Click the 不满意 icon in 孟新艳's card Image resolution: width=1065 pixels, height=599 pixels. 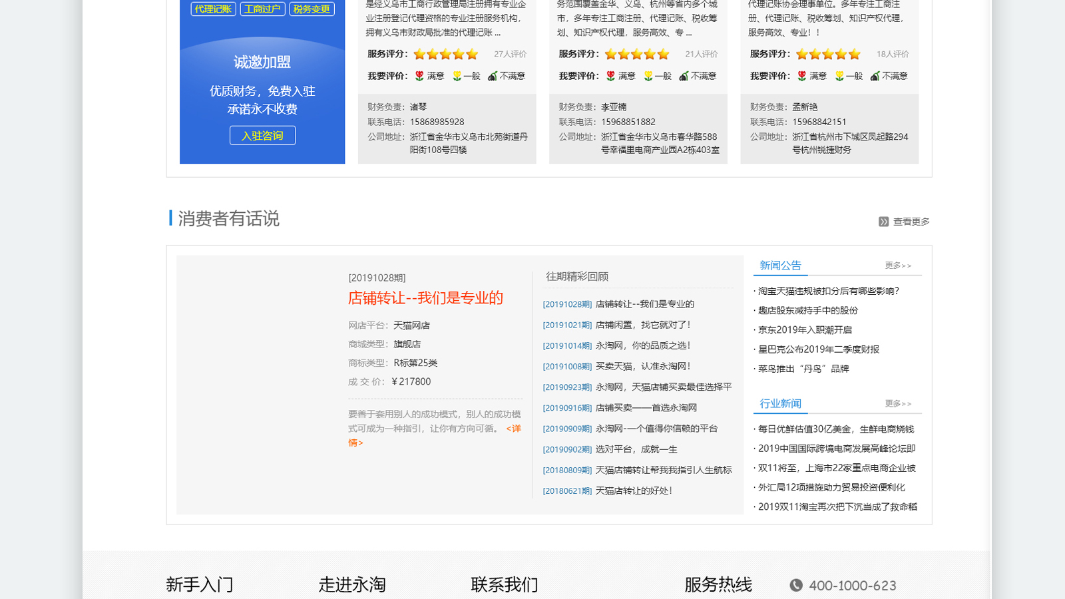coord(875,76)
